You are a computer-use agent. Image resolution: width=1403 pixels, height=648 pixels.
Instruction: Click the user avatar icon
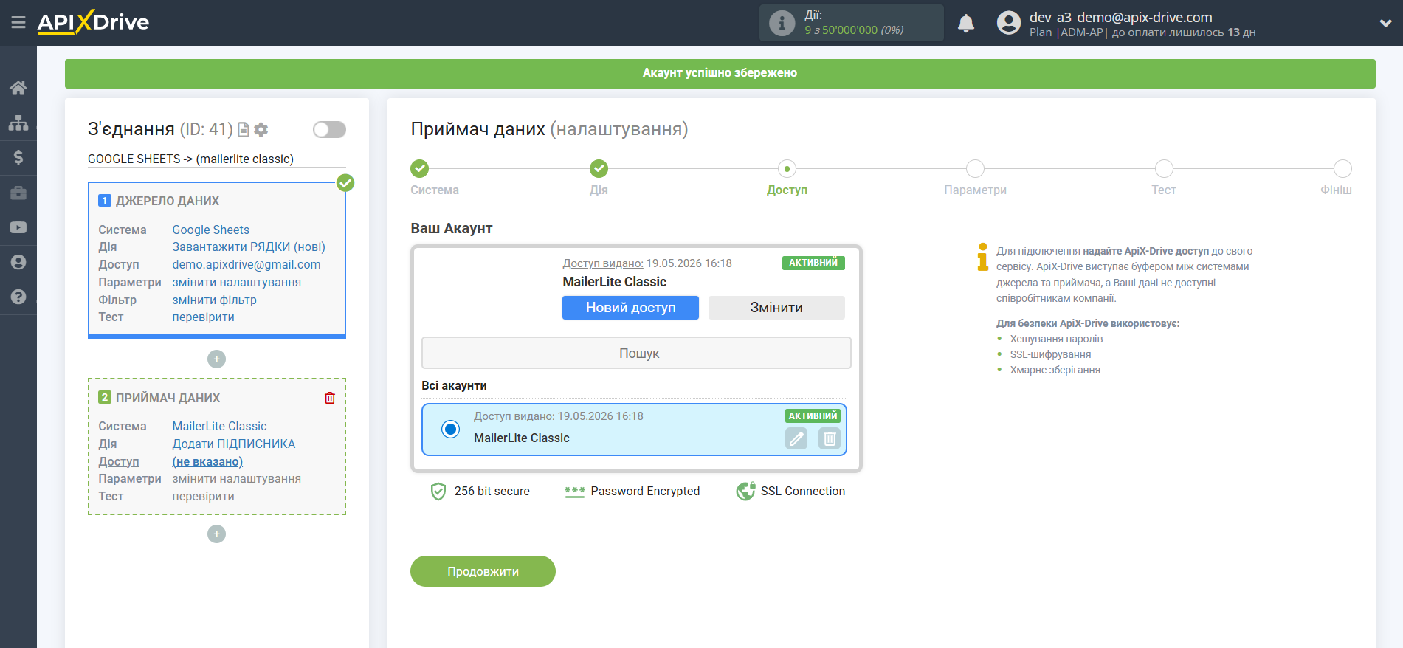[1008, 23]
